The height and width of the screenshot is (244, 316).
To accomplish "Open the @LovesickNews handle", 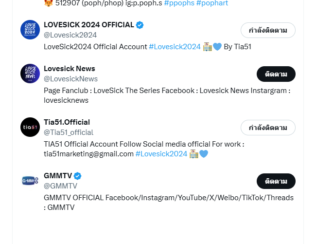I will coord(71,79).
